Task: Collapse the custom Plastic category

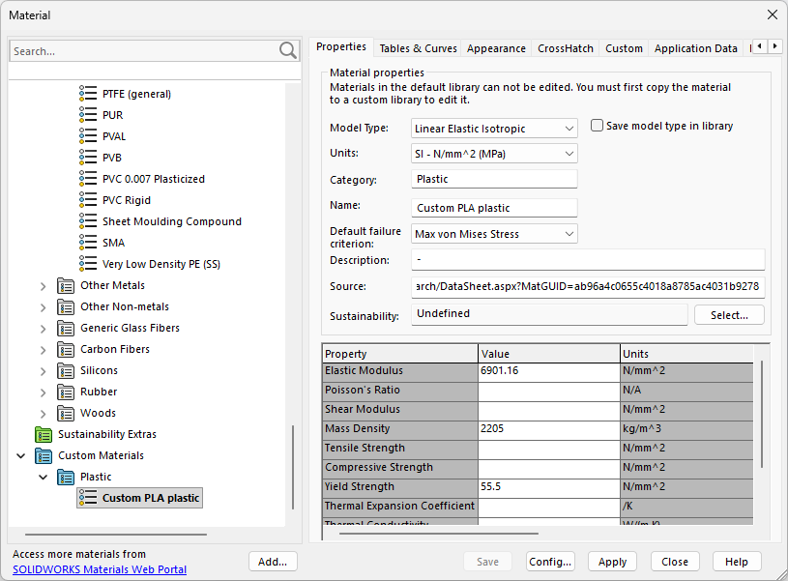Action: click(x=44, y=477)
